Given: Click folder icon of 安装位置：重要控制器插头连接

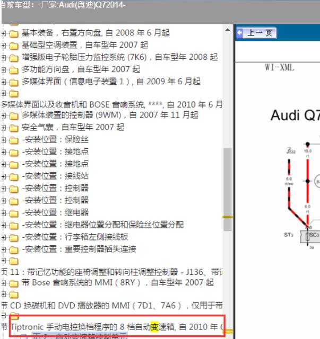Looking at the screenshot, I should 14,249.
